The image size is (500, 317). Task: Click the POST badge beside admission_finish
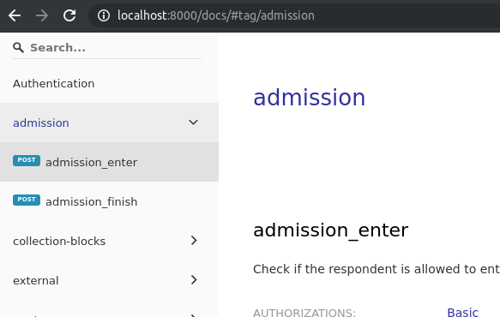(x=27, y=200)
